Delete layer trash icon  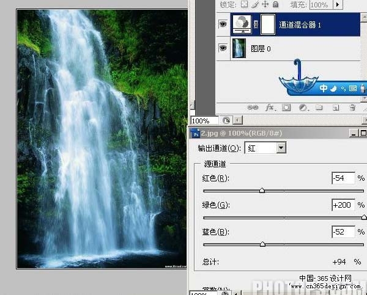[352, 107]
